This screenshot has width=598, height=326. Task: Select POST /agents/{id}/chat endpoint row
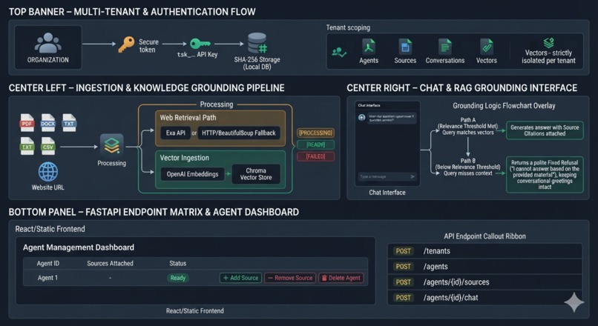point(485,298)
